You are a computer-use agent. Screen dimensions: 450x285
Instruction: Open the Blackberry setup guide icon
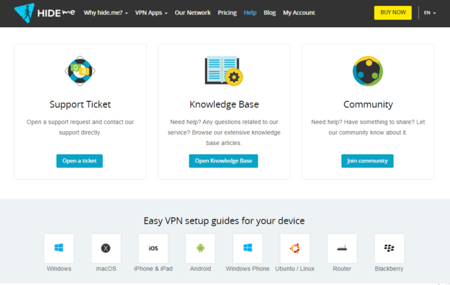pos(389,248)
